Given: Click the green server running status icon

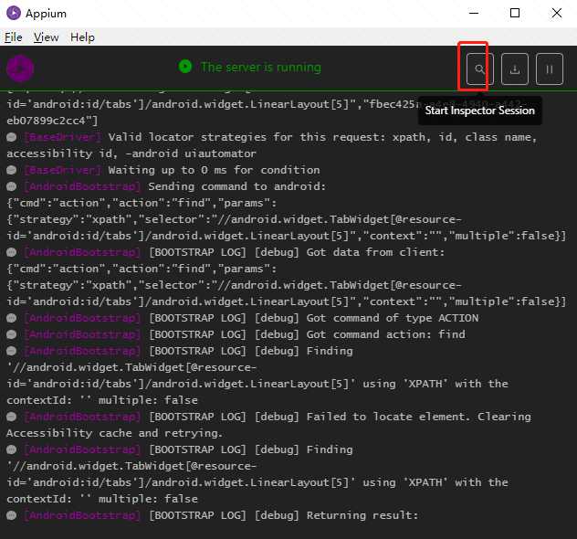Looking at the screenshot, I should coord(185,67).
